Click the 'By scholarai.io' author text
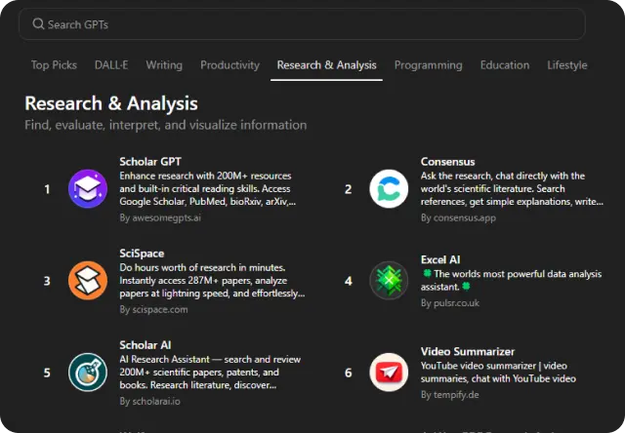Viewport: 625px width, 433px height. pos(149,401)
